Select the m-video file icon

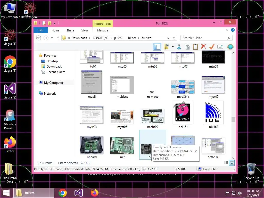(152, 92)
